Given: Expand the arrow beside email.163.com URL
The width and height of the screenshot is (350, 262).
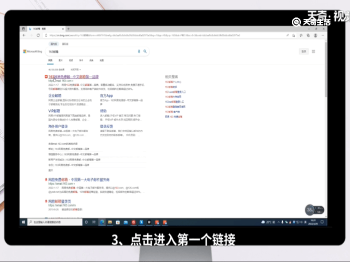Looking at the screenshot, I should (x=74, y=184).
